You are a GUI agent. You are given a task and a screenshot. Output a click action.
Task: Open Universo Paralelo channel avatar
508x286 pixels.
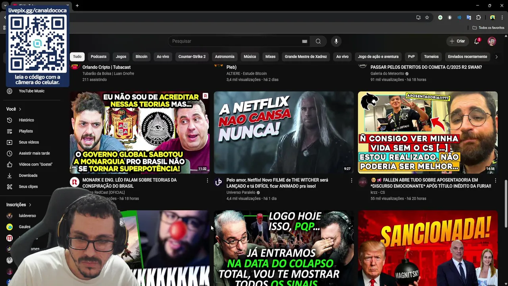coord(218,182)
